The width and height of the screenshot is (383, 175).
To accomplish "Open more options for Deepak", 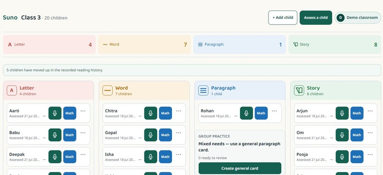I will click(x=83, y=155).
